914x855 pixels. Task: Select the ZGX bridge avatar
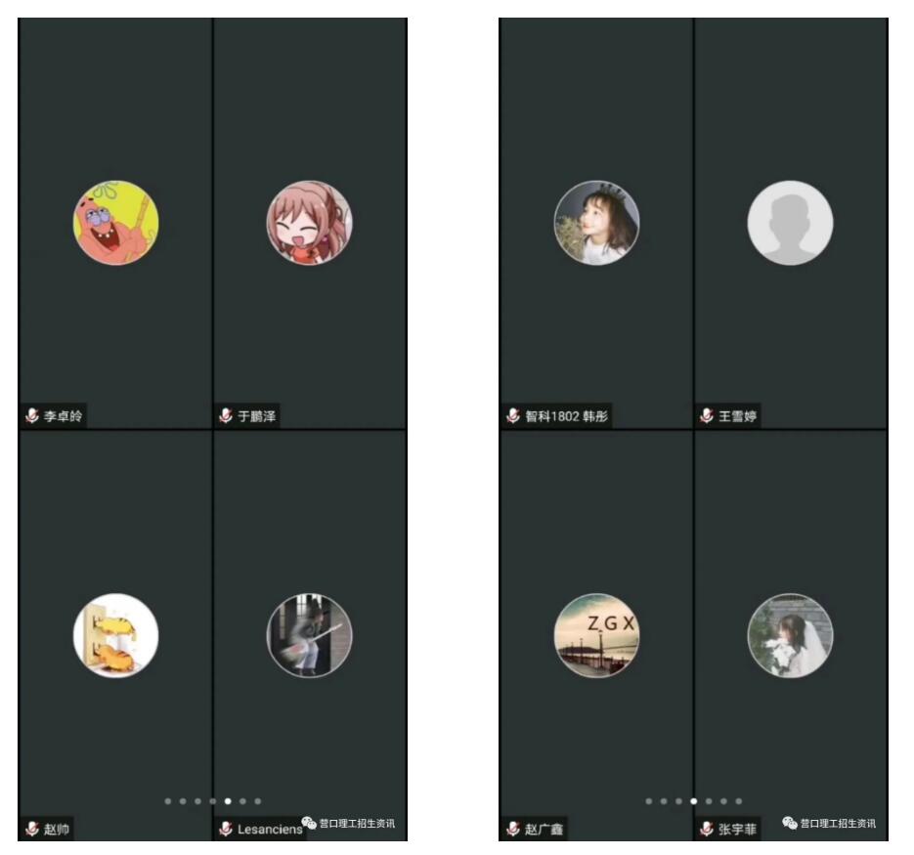coord(596,635)
